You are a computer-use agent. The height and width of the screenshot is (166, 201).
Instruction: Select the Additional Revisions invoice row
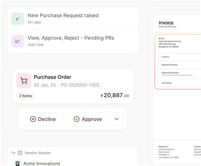(x=180, y=74)
